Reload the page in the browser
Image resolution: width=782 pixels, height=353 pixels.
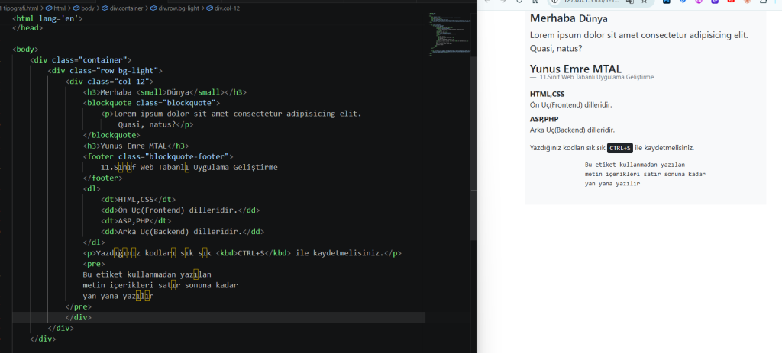(519, 2)
